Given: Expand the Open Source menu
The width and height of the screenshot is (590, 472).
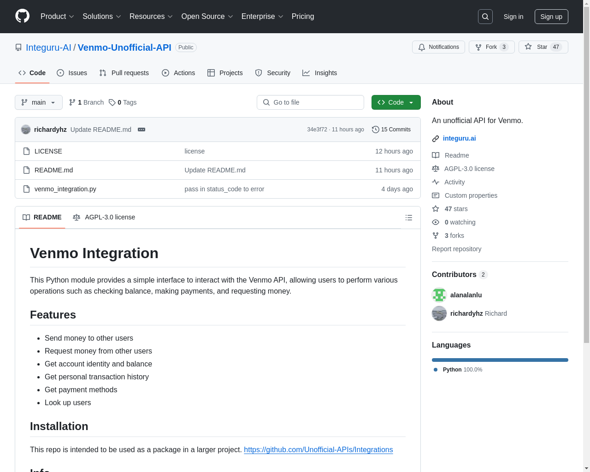Looking at the screenshot, I should [207, 16].
